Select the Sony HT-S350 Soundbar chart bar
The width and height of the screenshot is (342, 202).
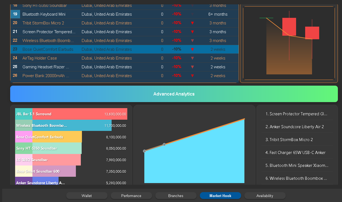[48, 148]
